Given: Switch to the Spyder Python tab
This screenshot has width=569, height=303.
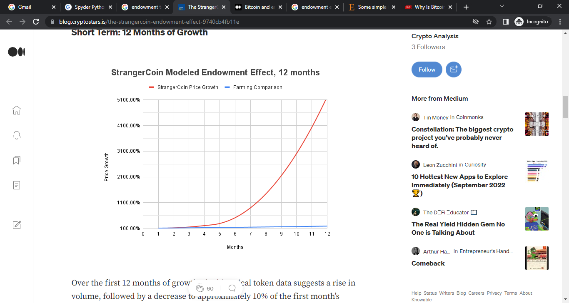Looking at the screenshot, I should 88,7.
